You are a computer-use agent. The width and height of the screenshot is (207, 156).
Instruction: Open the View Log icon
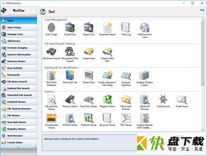(x=126, y=27)
